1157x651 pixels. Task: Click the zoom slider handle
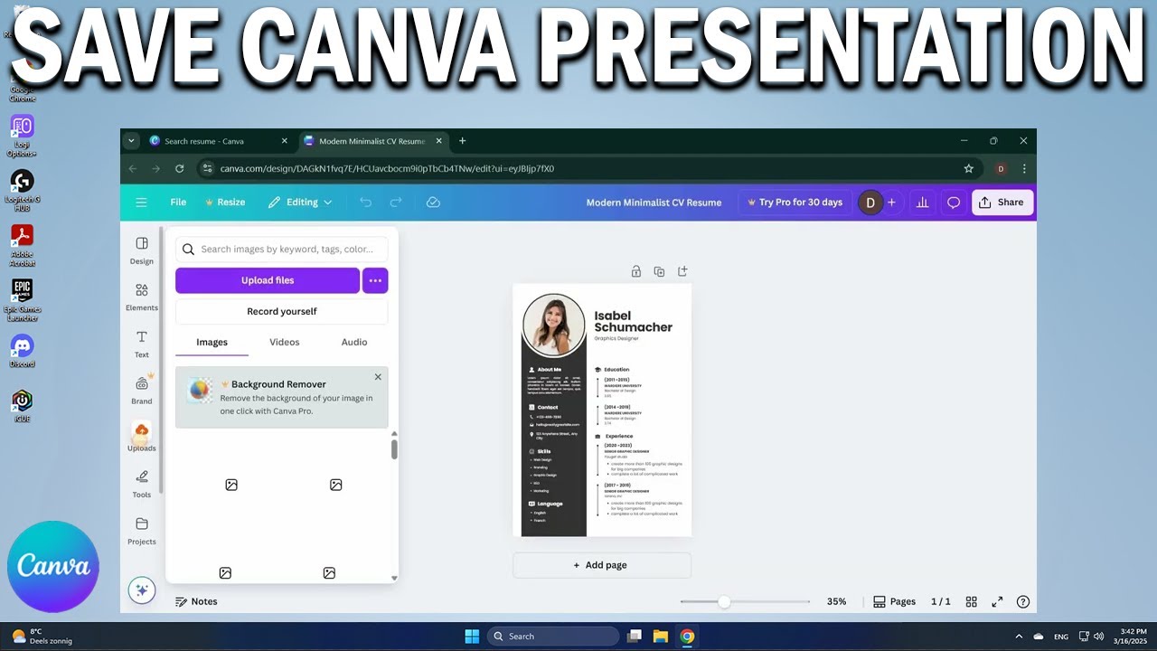tap(724, 601)
